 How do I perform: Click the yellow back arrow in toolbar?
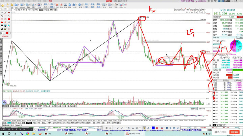3,6
